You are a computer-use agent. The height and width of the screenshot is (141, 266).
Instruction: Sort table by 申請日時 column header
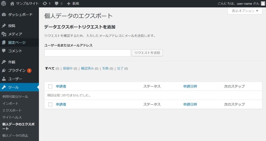190,86
